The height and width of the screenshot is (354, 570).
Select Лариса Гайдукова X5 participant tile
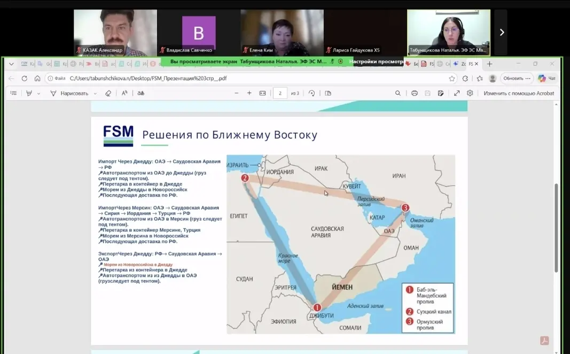click(x=365, y=33)
